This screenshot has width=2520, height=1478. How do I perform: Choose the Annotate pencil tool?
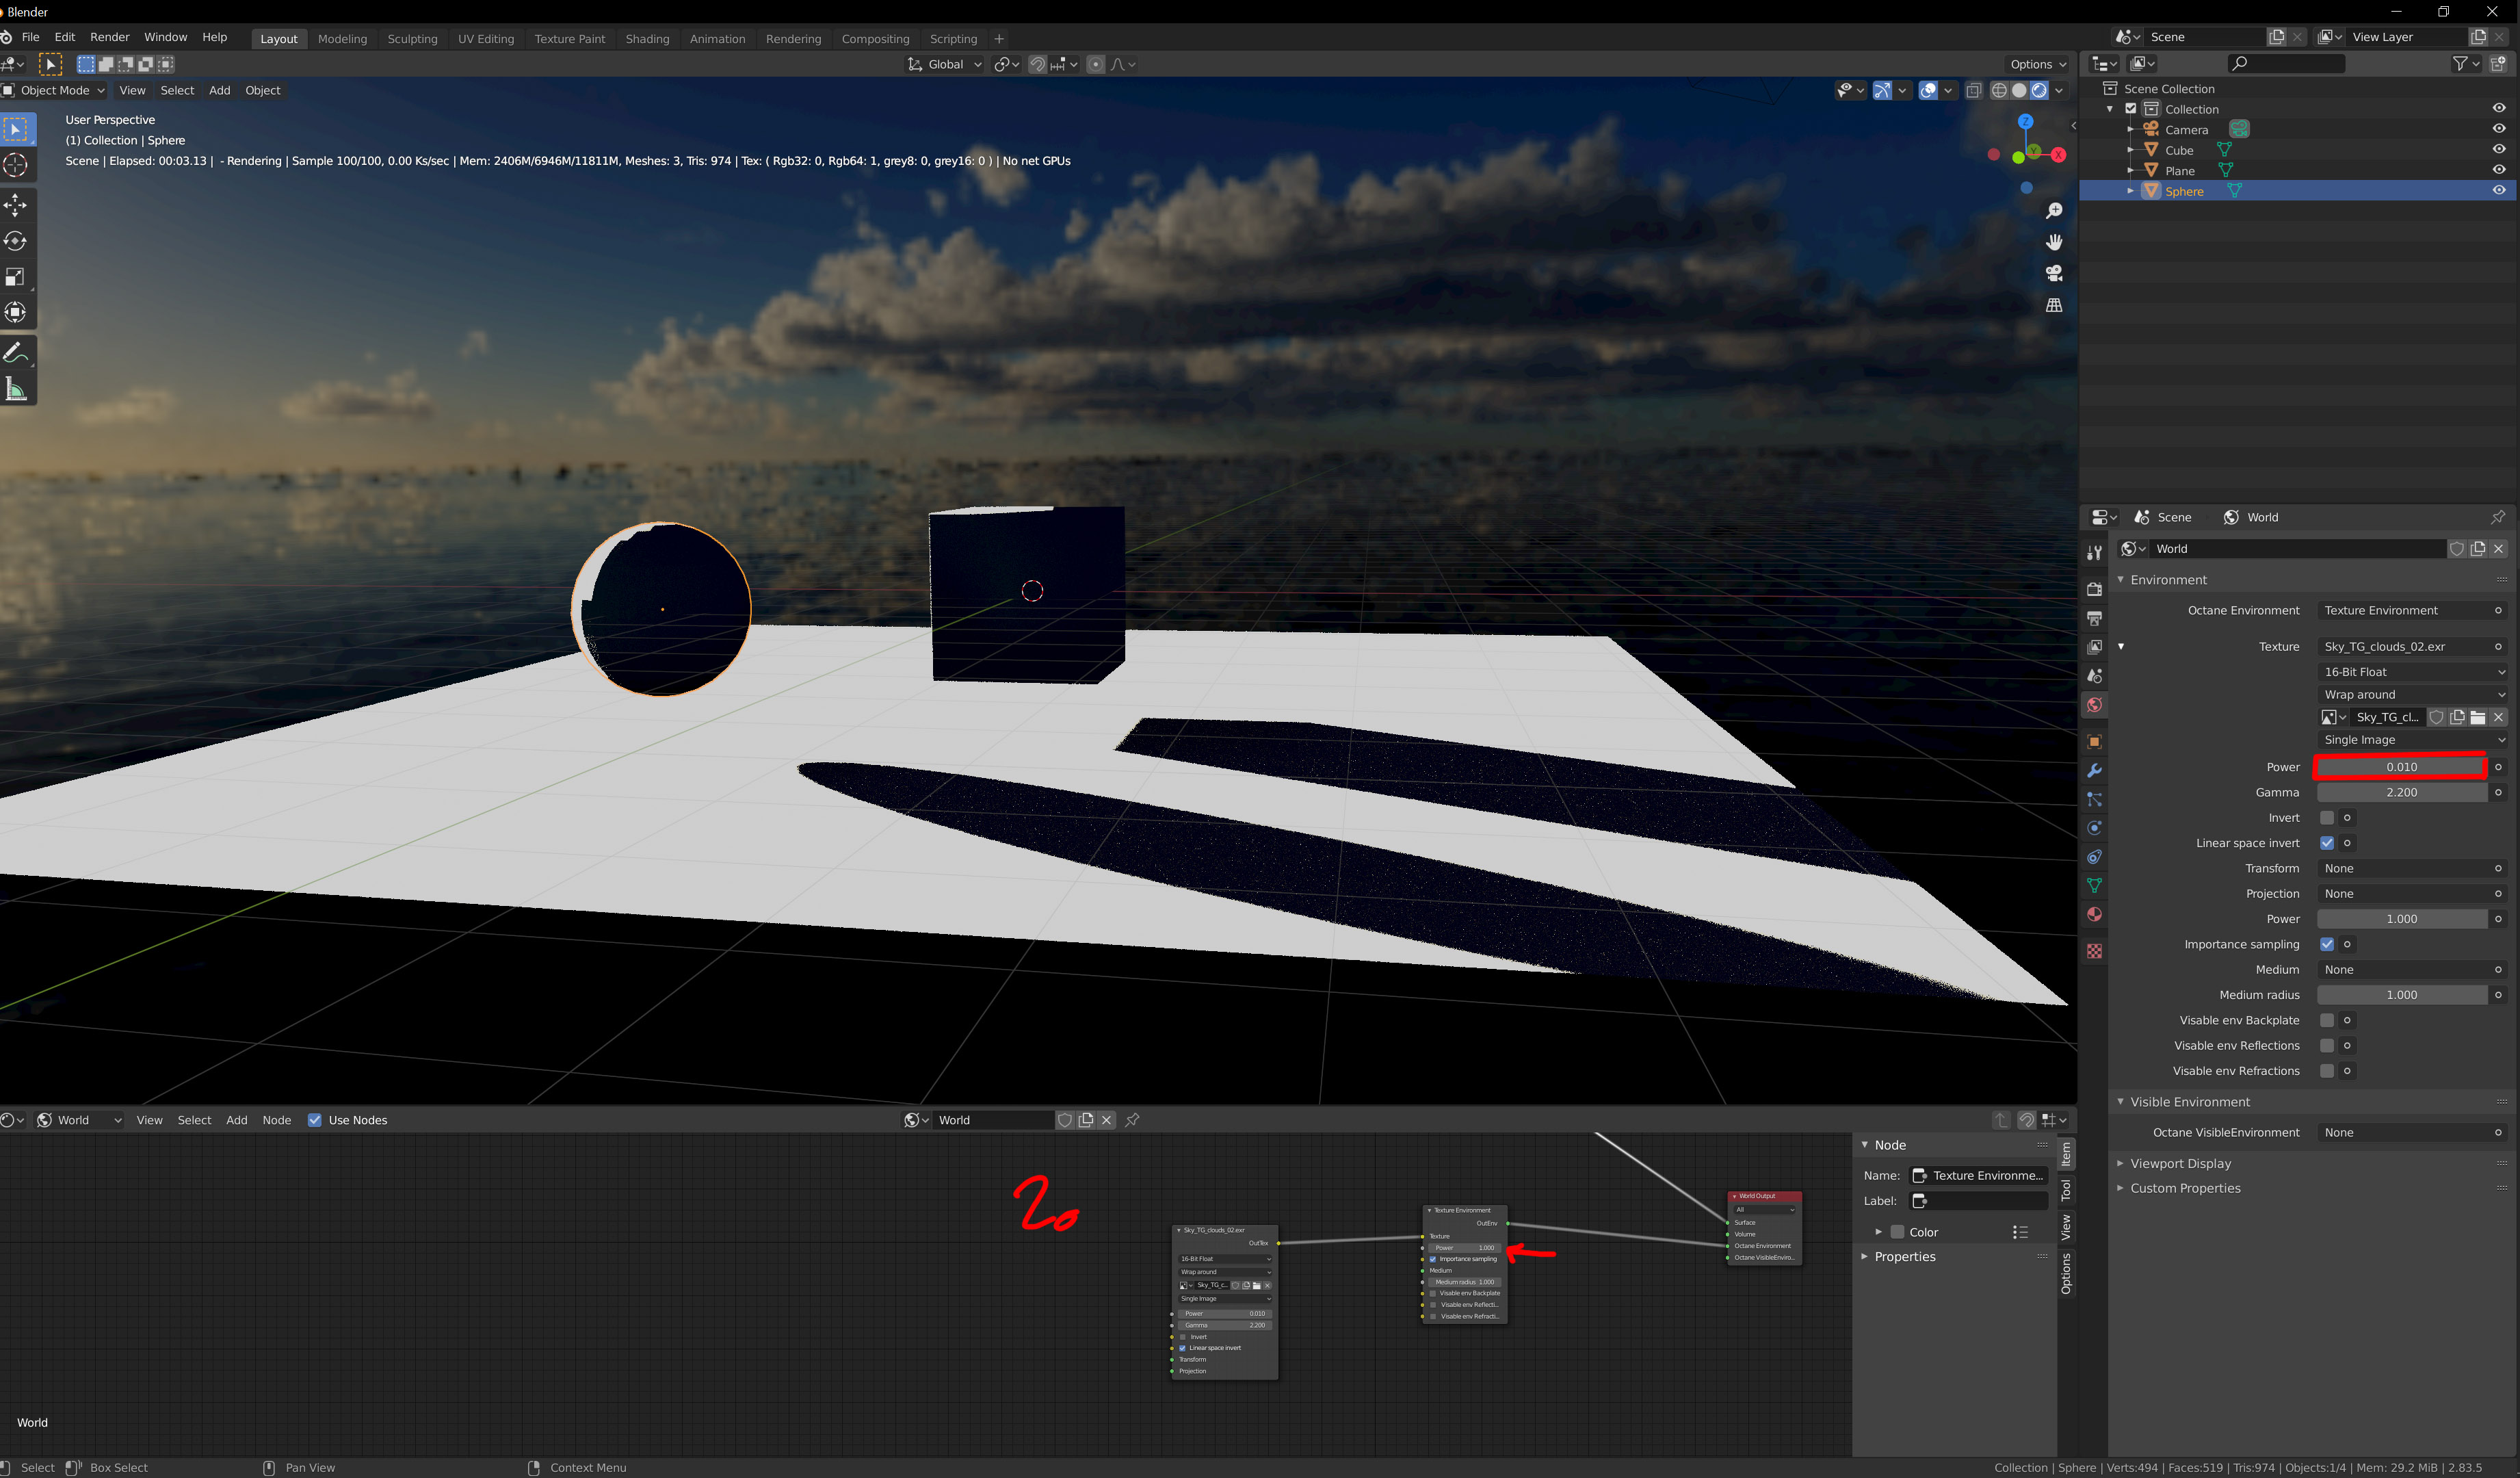[x=16, y=353]
